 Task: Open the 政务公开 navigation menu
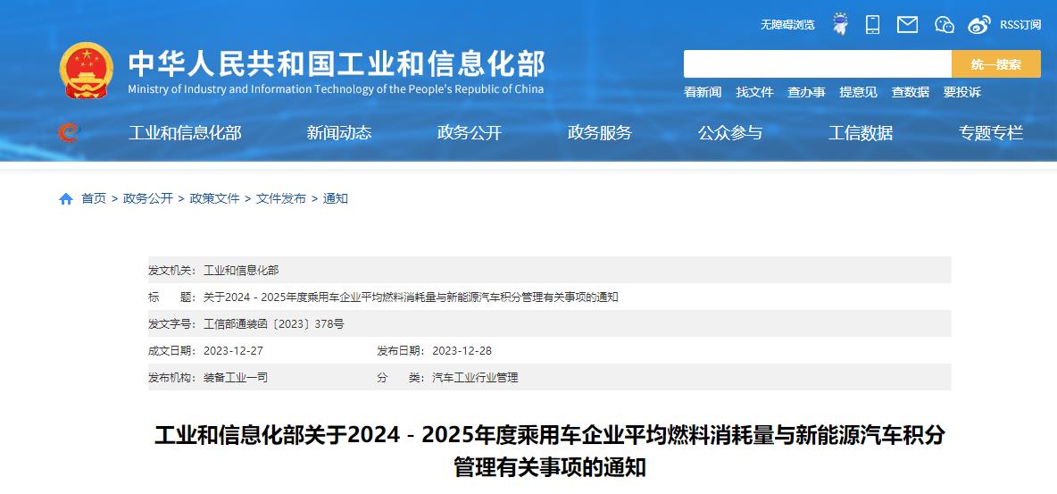(x=470, y=133)
